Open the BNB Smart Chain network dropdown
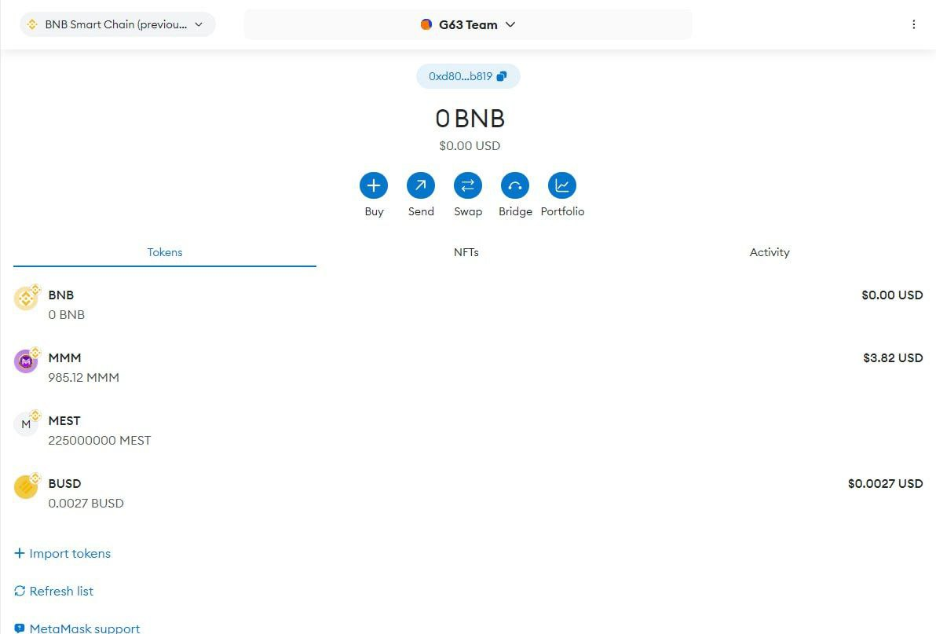This screenshot has height=634, width=936. 118,24
